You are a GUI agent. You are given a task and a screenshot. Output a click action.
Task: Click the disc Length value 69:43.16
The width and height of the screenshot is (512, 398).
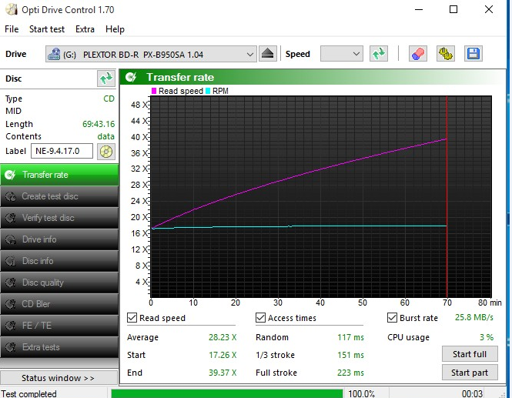click(99, 125)
